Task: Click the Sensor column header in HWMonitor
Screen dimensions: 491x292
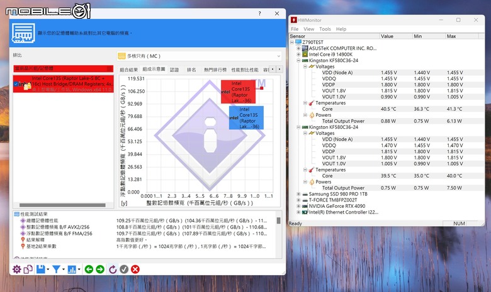Action: tap(334, 36)
